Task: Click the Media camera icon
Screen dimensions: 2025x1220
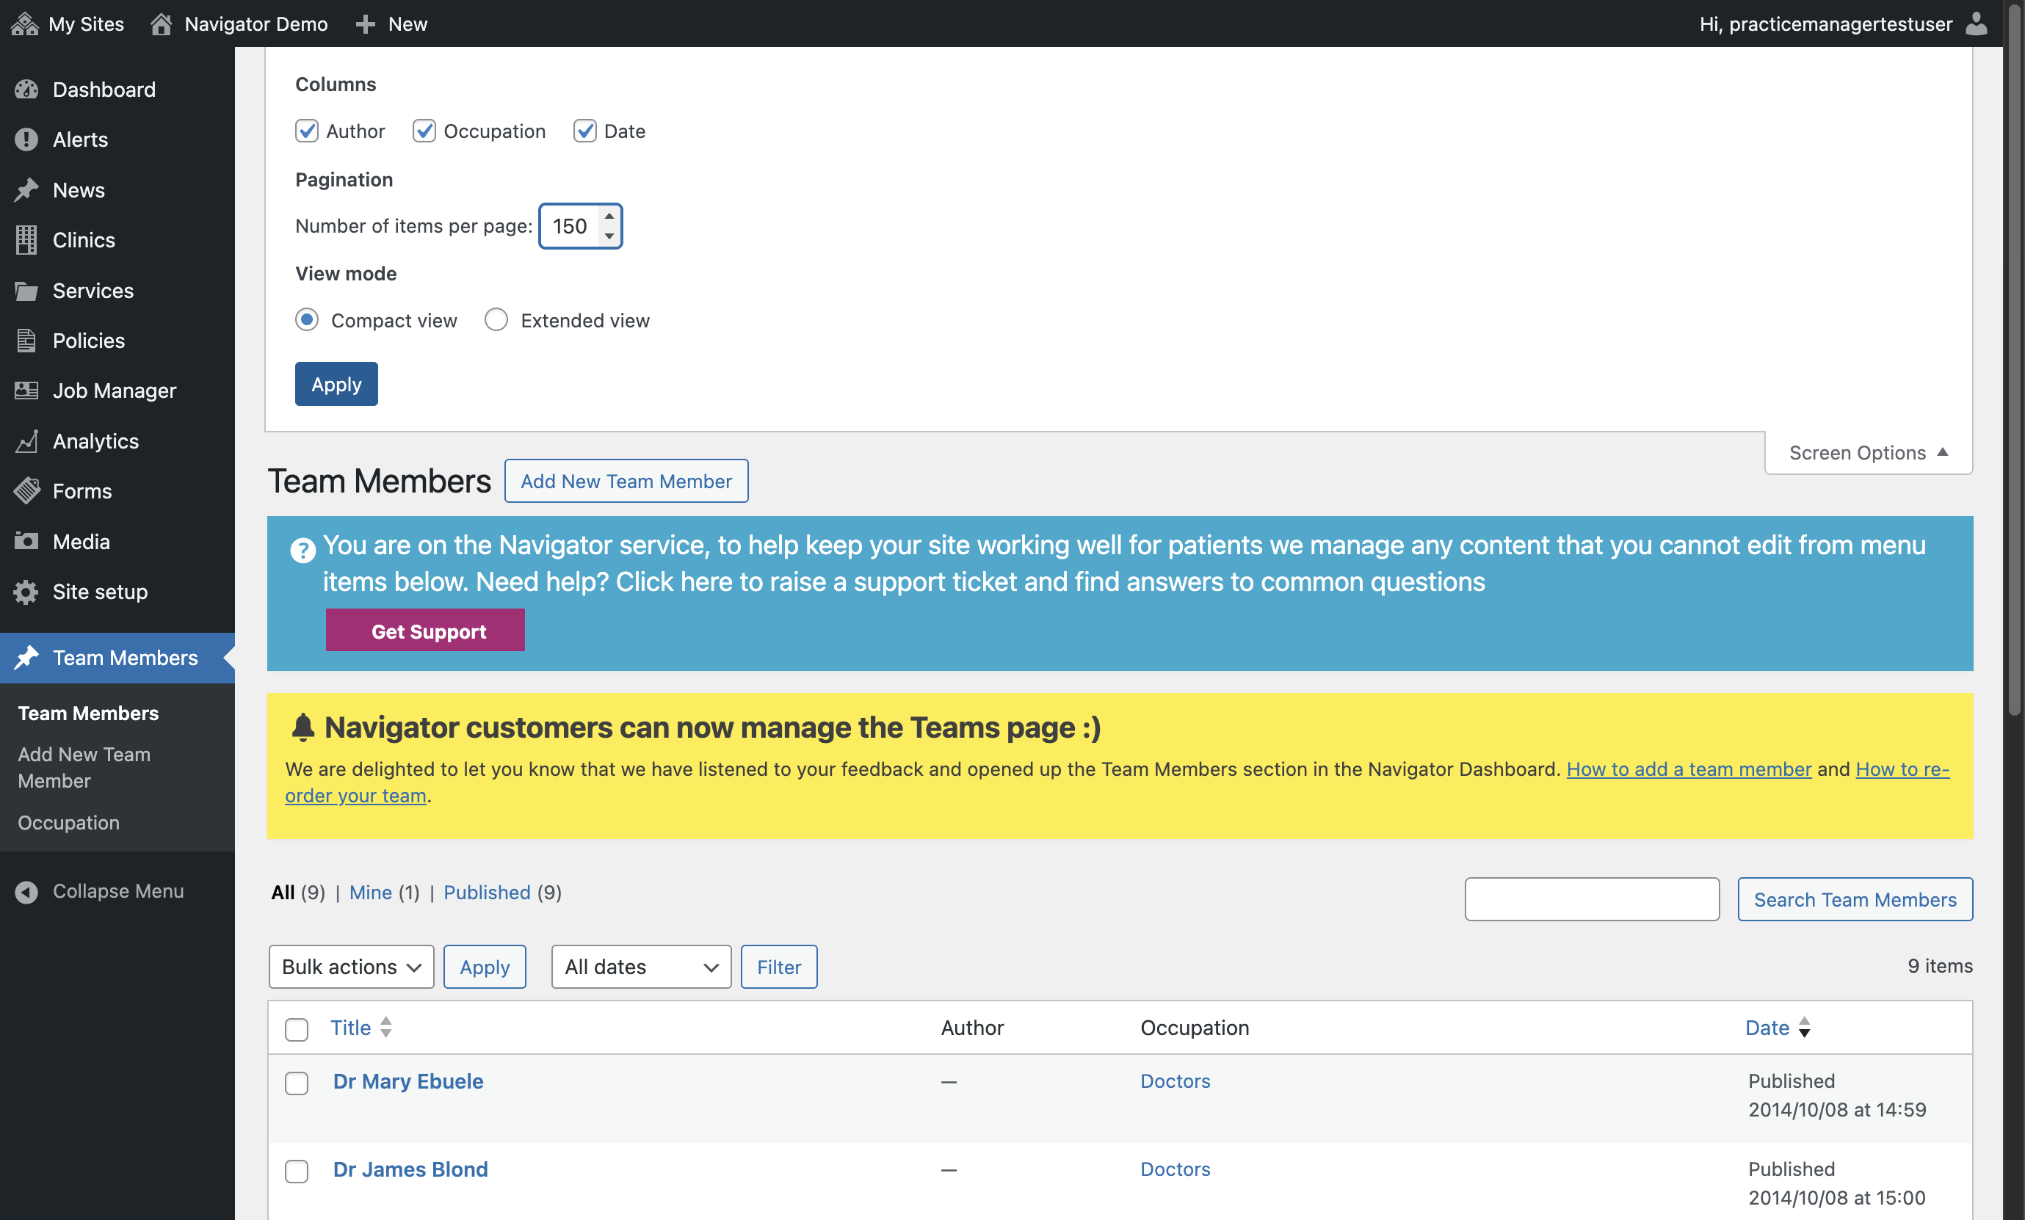Action: [26, 542]
